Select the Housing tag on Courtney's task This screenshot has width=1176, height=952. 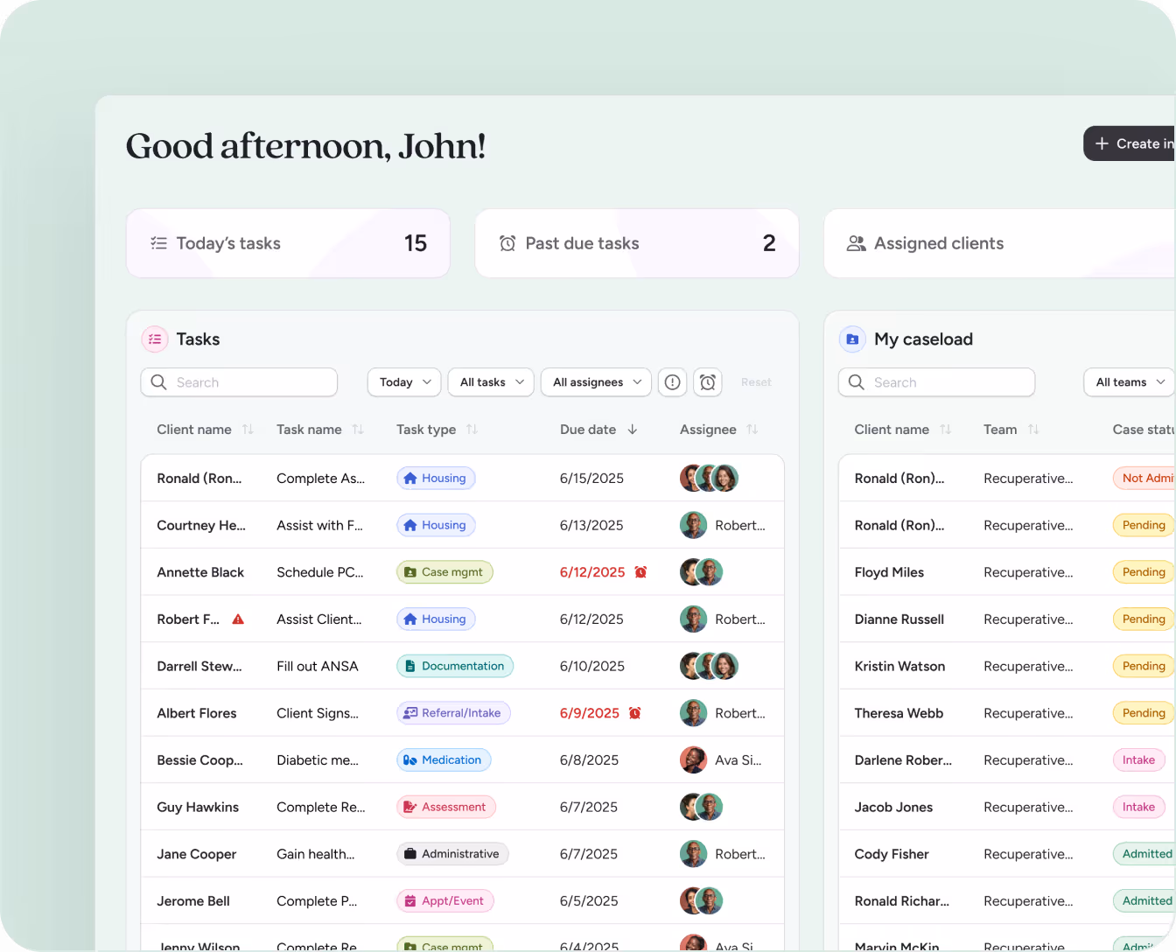435,525
